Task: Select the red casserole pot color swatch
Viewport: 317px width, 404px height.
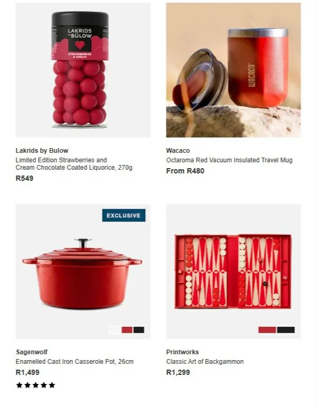Action: [127, 330]
